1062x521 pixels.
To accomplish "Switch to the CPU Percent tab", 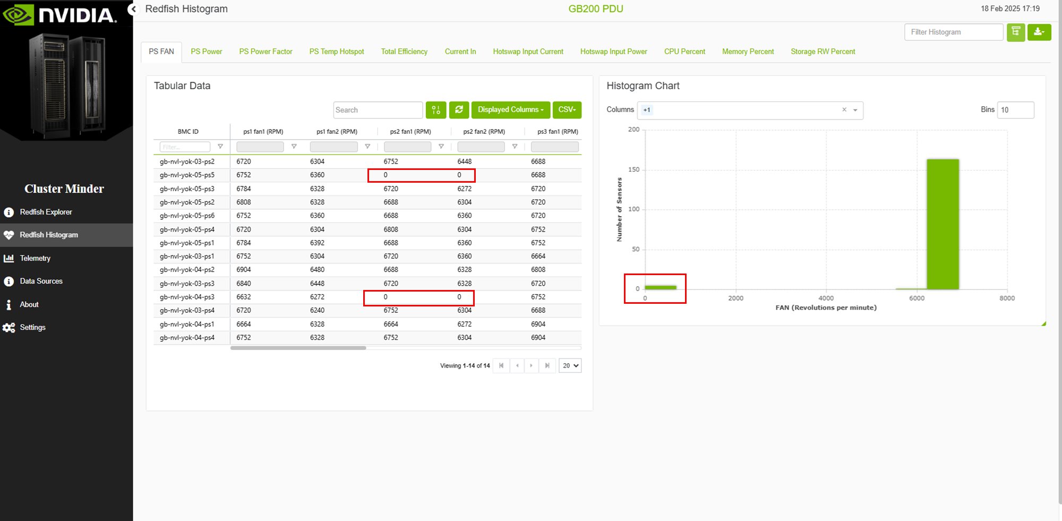I will (685, 52).
